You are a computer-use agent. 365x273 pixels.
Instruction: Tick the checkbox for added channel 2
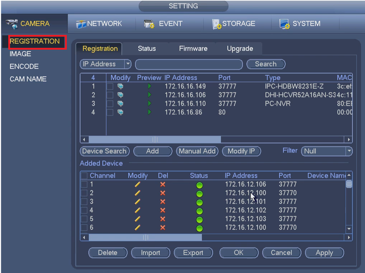pos(84,193)
